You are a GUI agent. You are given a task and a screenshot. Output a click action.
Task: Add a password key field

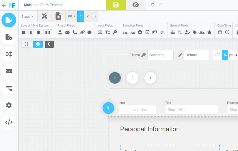click(x=115, y=32)
